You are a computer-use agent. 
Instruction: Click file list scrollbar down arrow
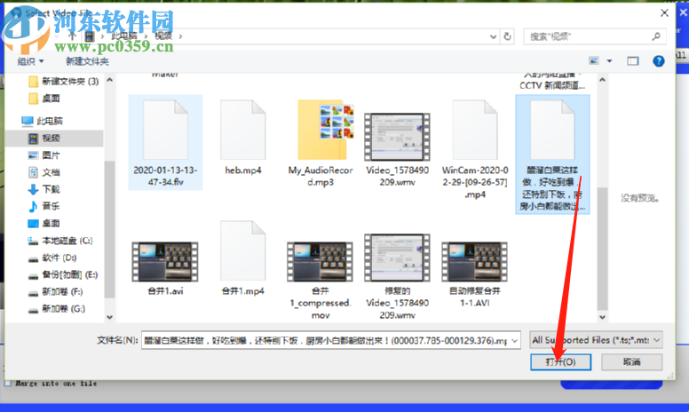603,317
